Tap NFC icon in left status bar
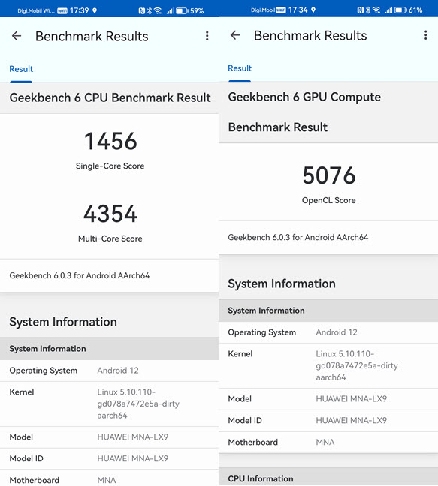The height and width of the screenshot is (486, 438). pos(142,11)
